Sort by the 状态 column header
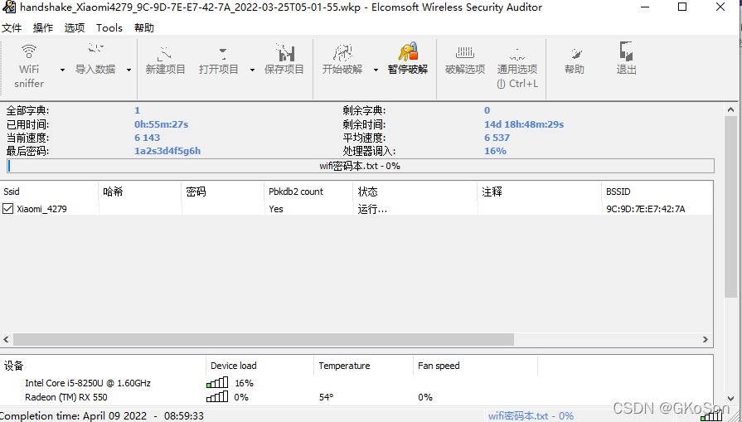The image size is (742, 422). [415, 192]
